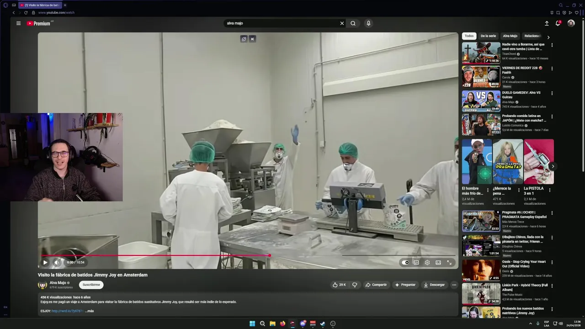This screenshot has width=585, height=329.
Task: Open options for Nadie vino a llorarme video
Action: pyautogui.click(x=552, y=45)
